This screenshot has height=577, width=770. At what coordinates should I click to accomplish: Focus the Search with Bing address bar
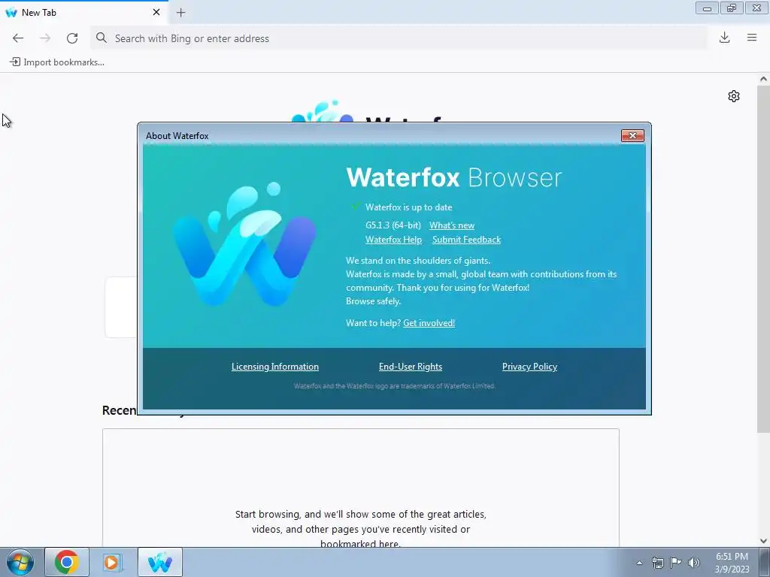pos(399,38)
